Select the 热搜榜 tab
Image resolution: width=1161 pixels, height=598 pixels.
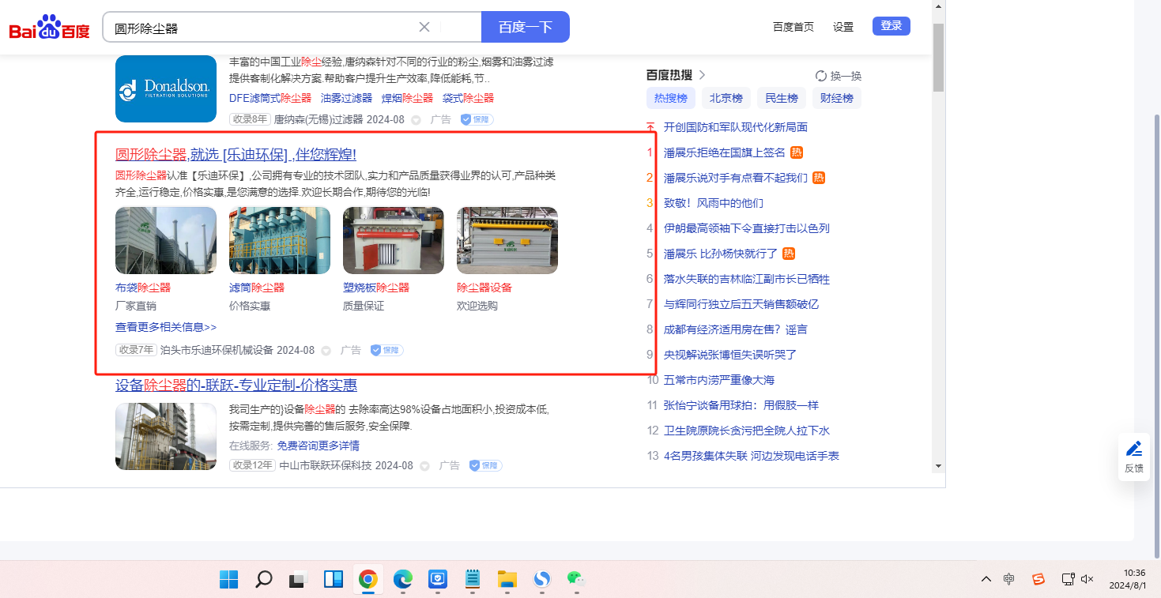(x=671, y=99)
